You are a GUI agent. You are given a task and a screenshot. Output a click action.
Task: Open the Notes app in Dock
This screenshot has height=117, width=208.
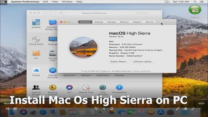pyautogui.click(x=82, y=112)
